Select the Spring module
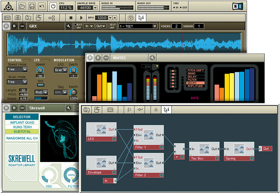This screenshot has height=193, width=280. (x=239, y=151)
